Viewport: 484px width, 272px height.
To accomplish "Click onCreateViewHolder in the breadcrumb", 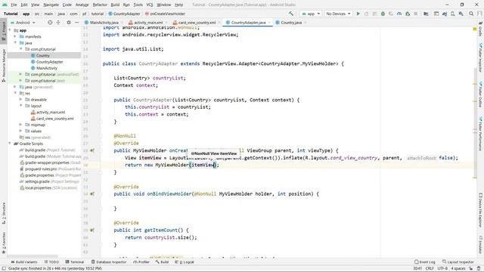I will [x=165, y=14].
